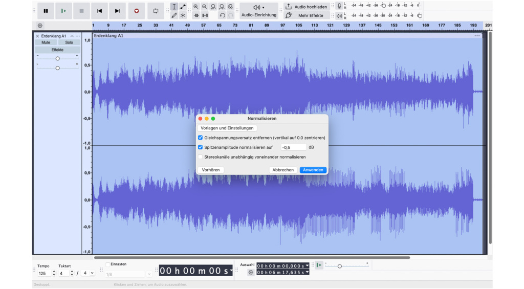
Task: Uncheck Spitzenamplitude normalisieren auf checkbox
Action: coord(200,147)
